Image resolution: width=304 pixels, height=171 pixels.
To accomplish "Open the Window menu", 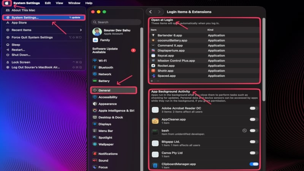I will click(74, 3).
